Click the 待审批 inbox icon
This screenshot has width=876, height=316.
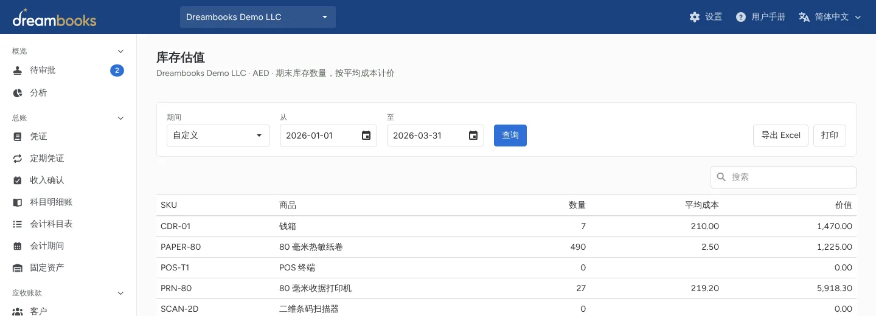click(x=18, y=70)
